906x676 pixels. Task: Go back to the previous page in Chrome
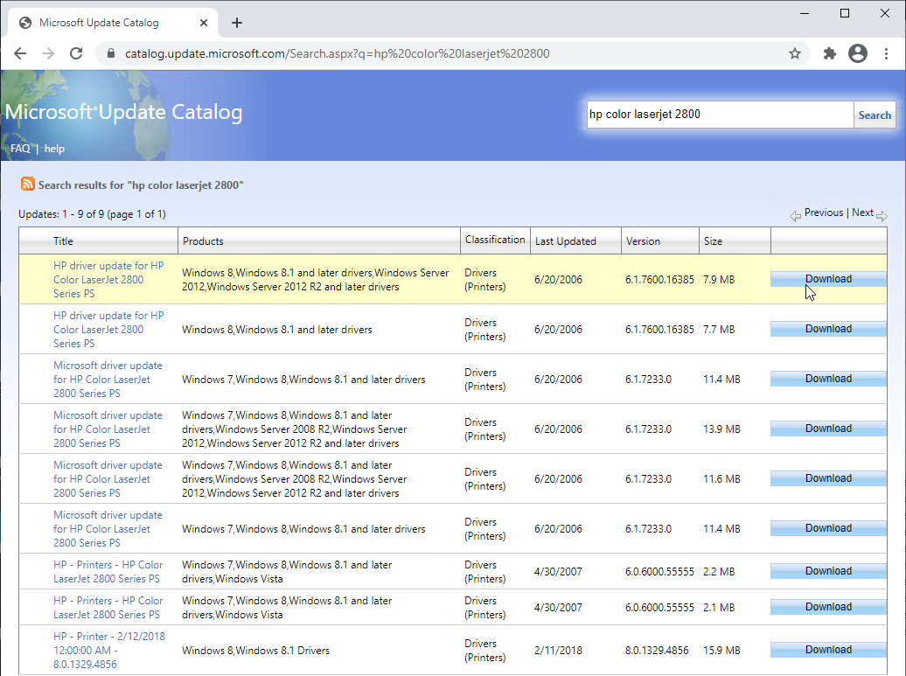tap(20, 53)
